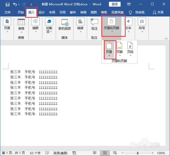Click the first 张三丰 in document
Image resolution: width=170 pixels, height=156 pixels.
point(15,72)
